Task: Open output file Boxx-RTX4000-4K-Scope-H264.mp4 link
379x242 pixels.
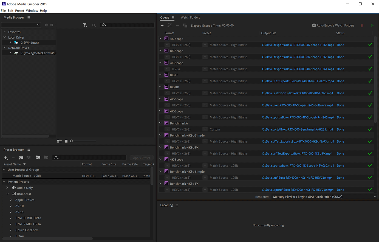Action: coord(298,69)
